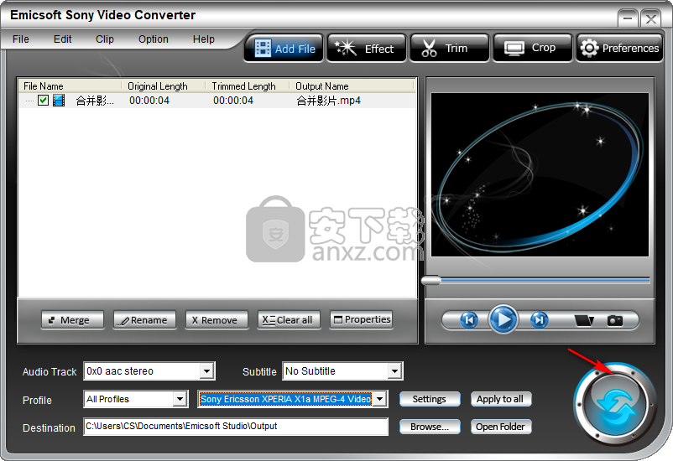
Task: Open Preferences with gear icon
Action: (619, 49)
